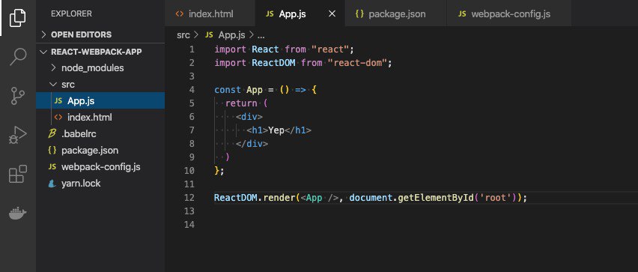Image resolution: width=638 pixels, height=272 pixels.
Task: Click the HTML icon beside index.html in explorer
Action: click(58, 118)
